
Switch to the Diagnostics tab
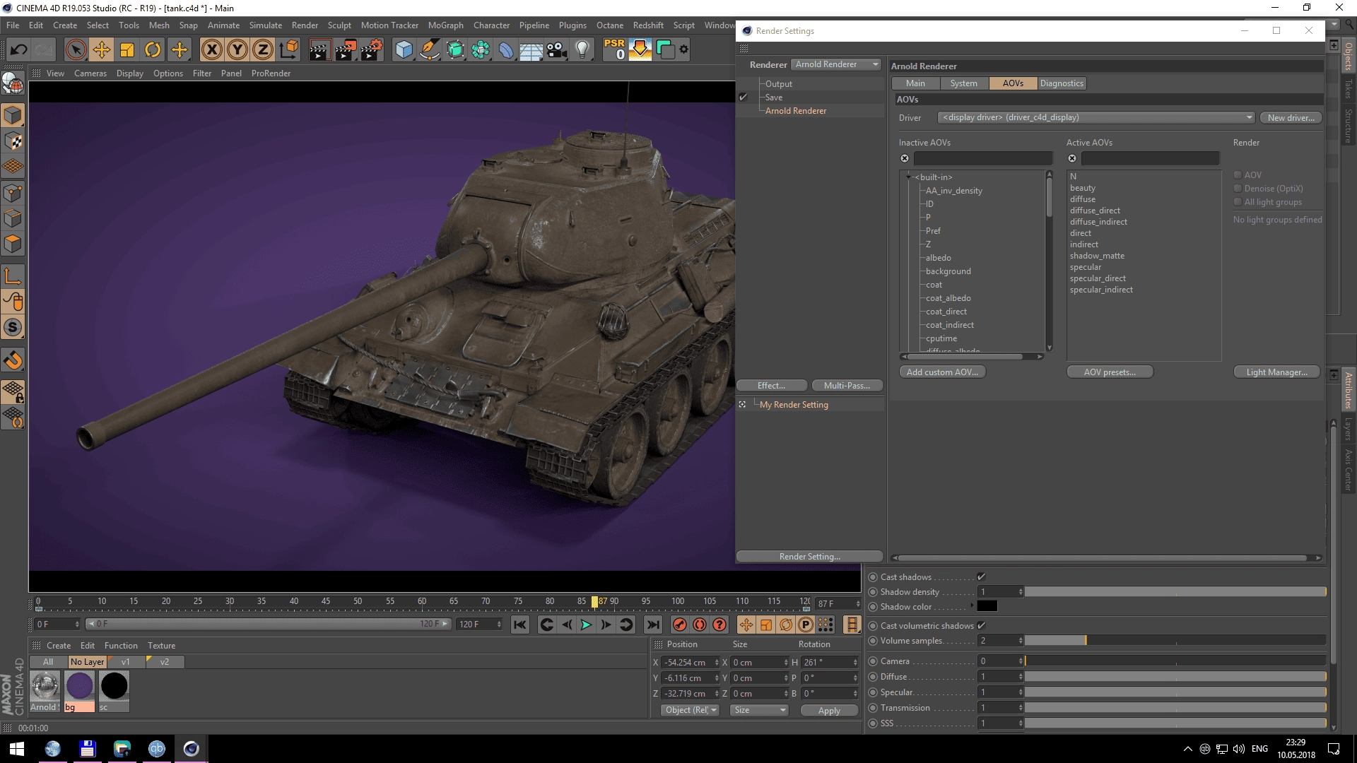1061,83
